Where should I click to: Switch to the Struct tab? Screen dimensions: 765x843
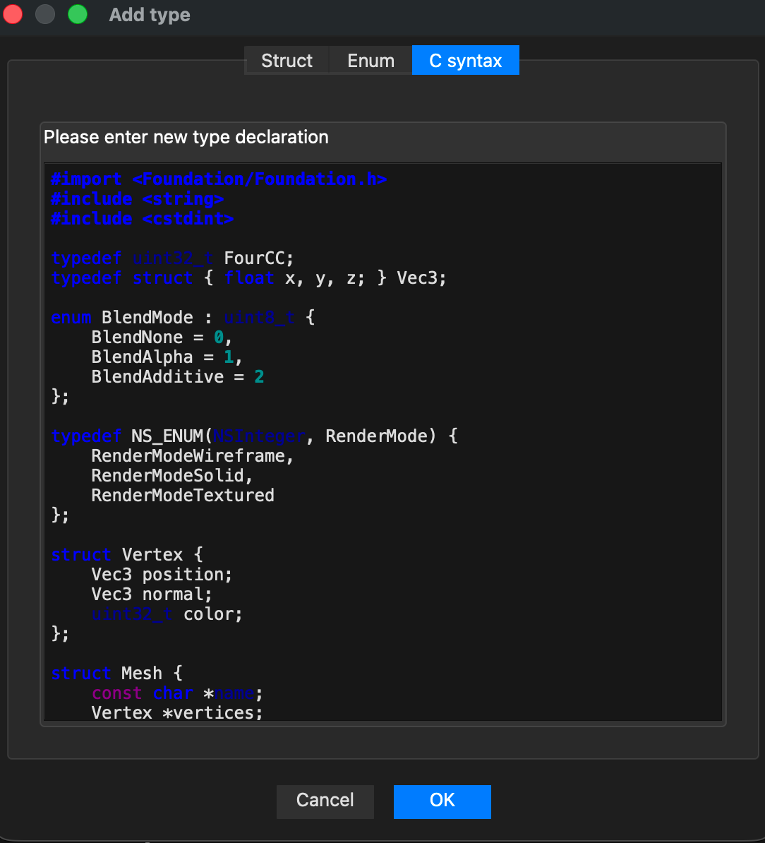coord(287,61)
